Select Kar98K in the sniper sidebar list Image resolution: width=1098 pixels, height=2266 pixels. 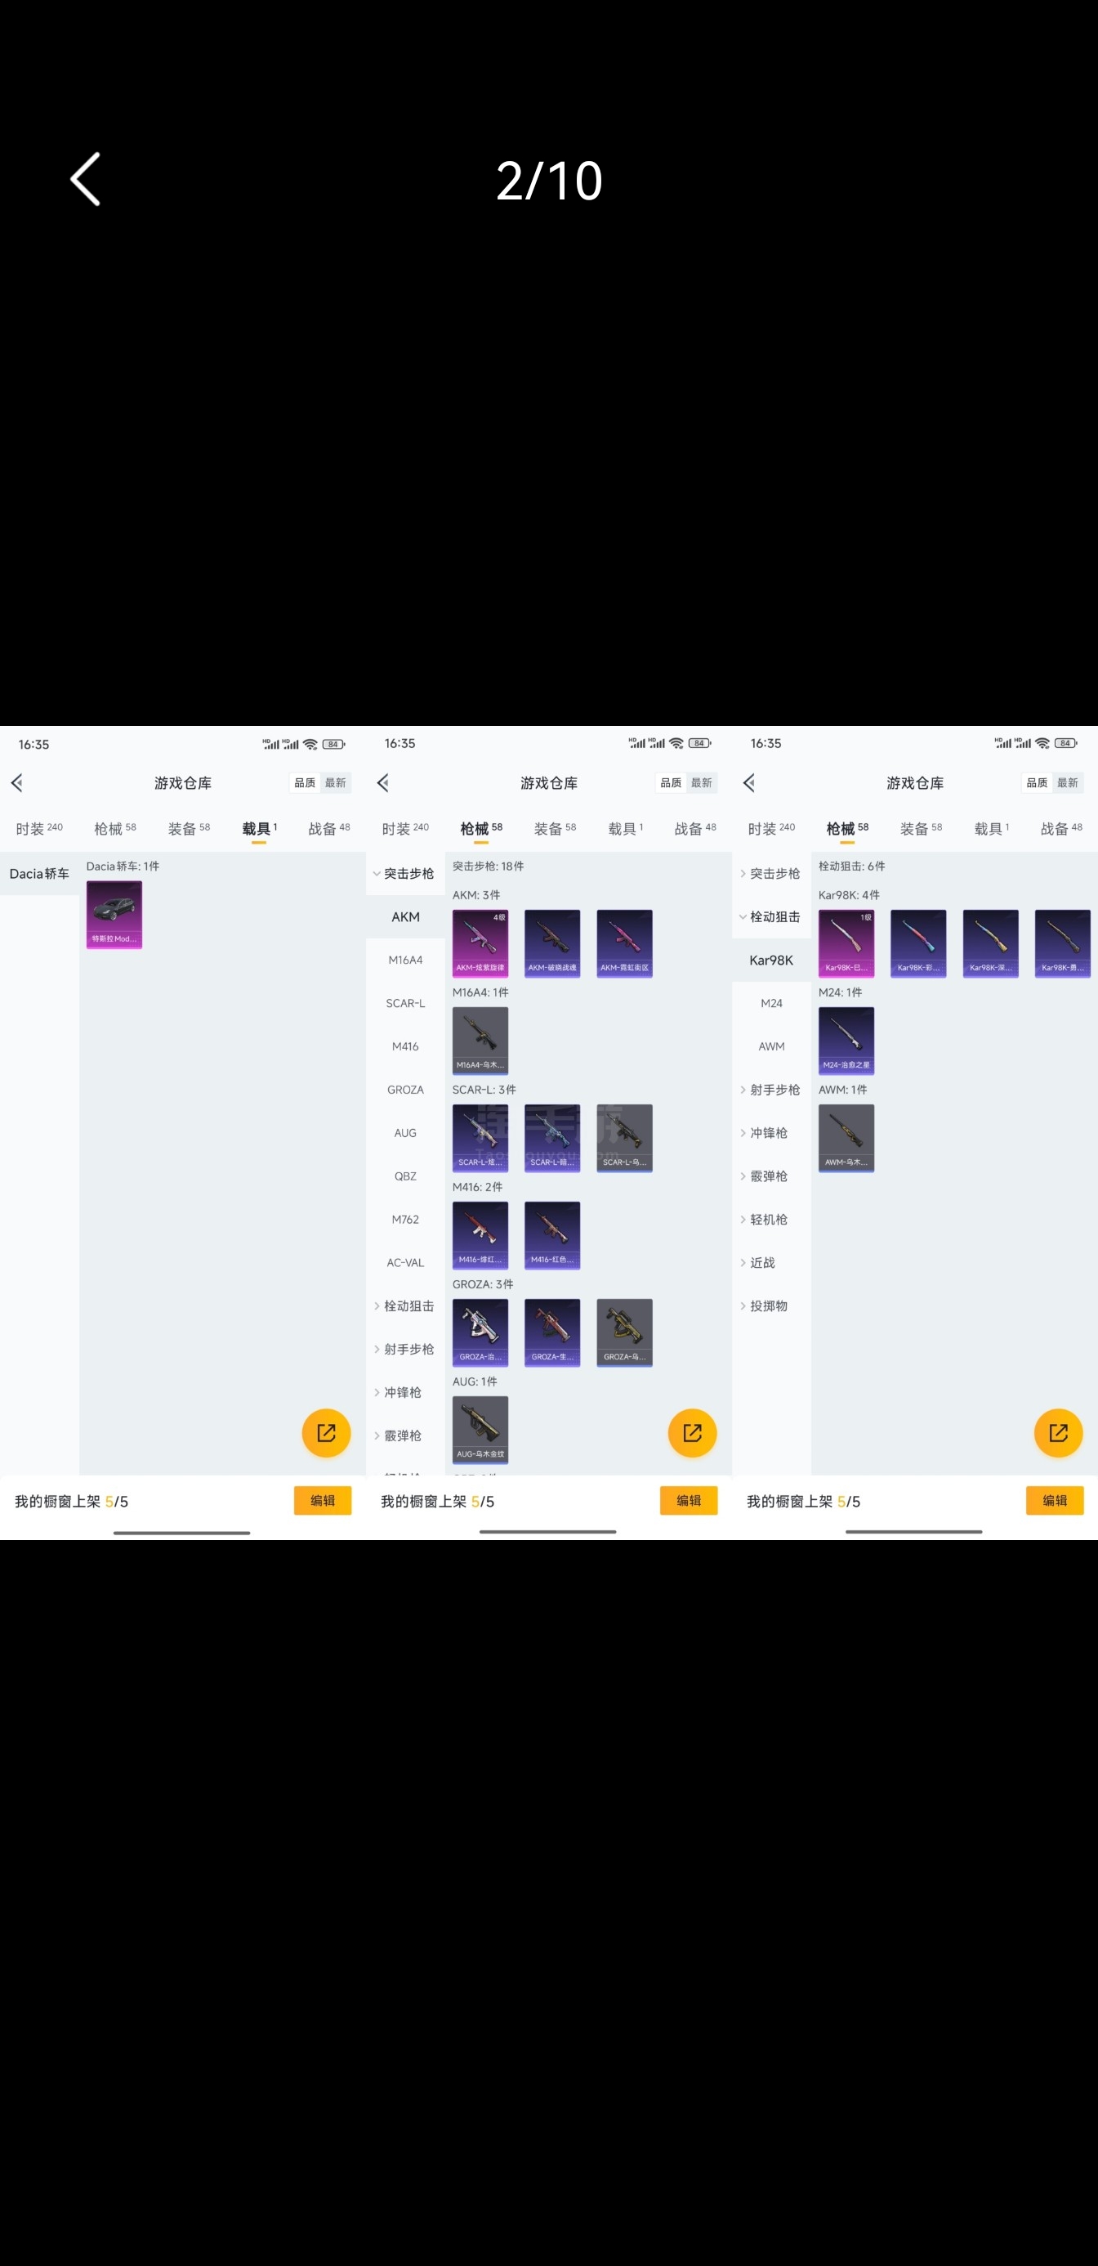(771, 960)
